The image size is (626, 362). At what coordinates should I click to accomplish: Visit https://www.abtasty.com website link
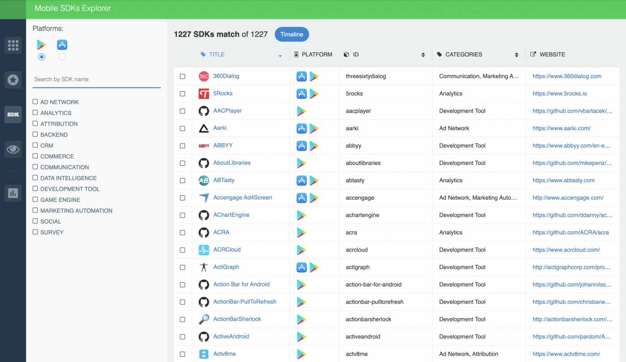563,181
